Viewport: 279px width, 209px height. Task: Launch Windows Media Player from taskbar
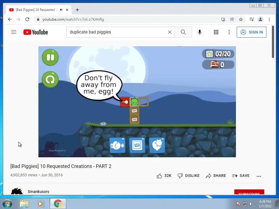pyautogui.click(x=41, y=204)
